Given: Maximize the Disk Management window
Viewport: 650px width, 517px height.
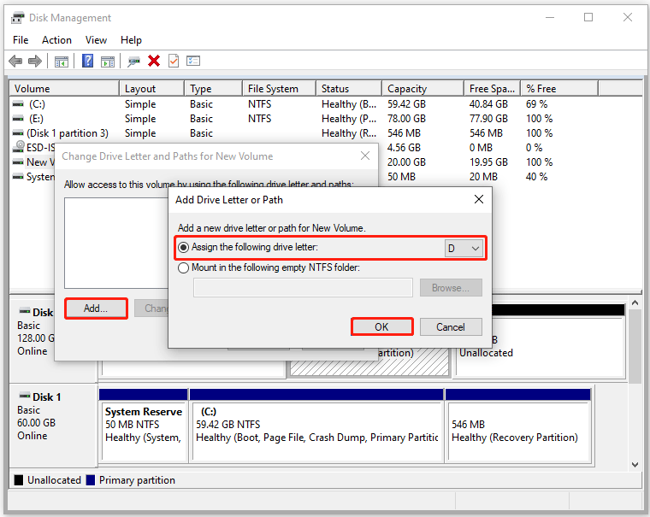Looking at the screenshot, I should tap(588, 17).
